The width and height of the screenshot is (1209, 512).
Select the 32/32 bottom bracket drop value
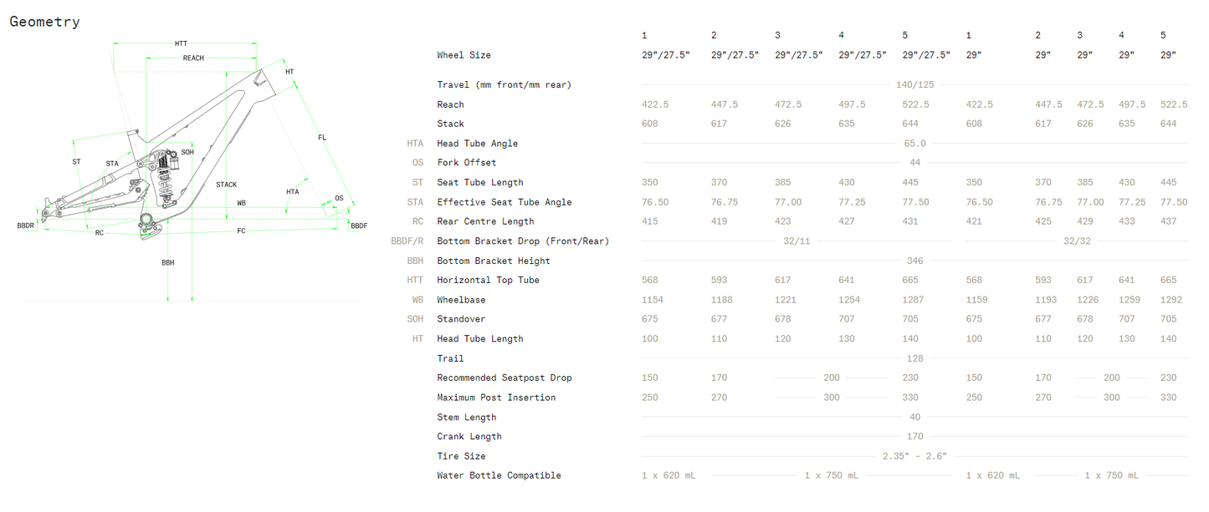pyautogui.click(x=1076, y=241)
